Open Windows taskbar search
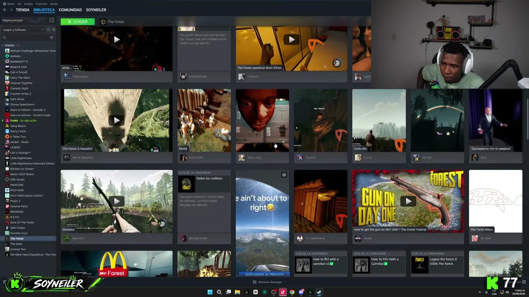Image resolution: width=529 pixels, height=297 pixels. [219, 292]
